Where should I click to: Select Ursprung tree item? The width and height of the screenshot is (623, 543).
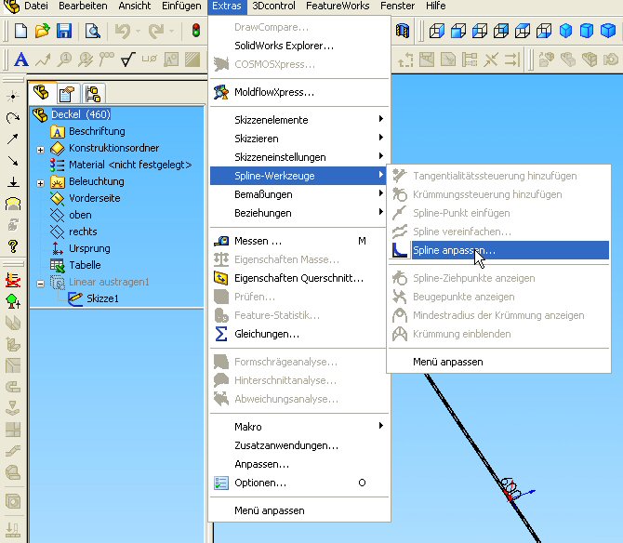pos(89,248)
